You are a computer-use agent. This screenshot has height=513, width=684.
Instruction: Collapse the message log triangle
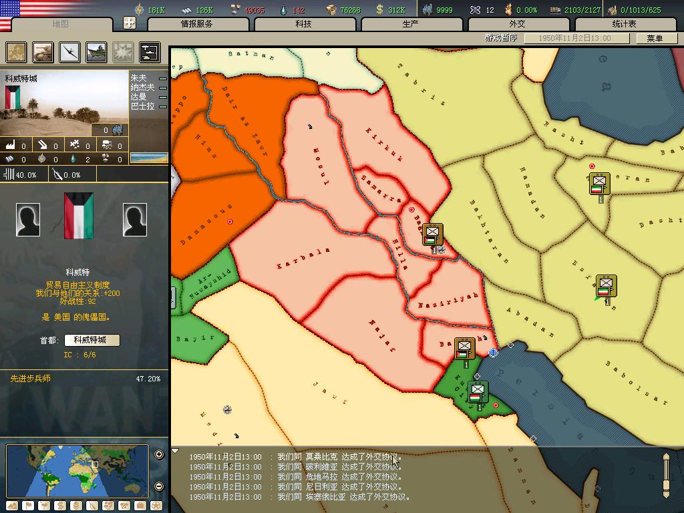(x=175, y=451)
